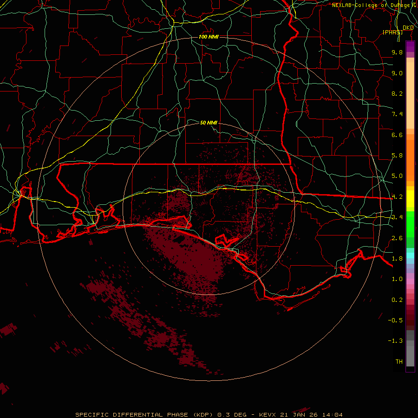Viewport: 418px width, 418px height.
Task: Click the 3.4 scale label
Action: tap(397, 217)
